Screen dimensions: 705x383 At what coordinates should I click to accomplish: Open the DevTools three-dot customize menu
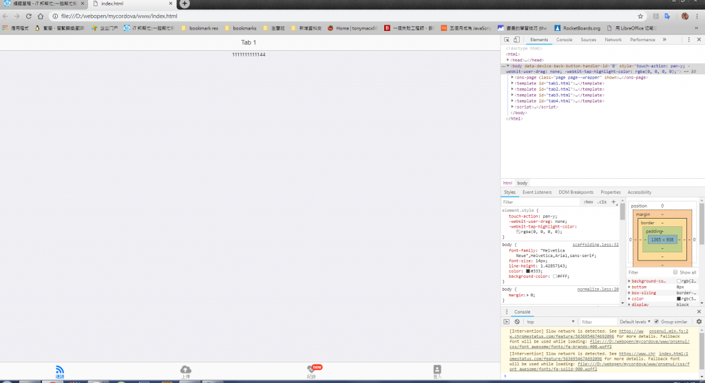click(688, 39)
